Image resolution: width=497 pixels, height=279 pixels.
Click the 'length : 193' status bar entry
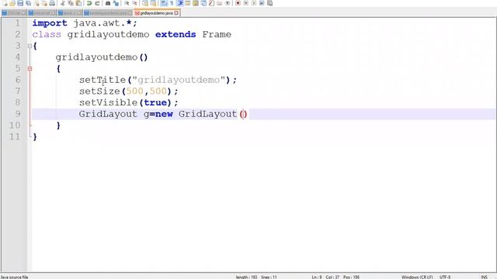tap(246, 277)
